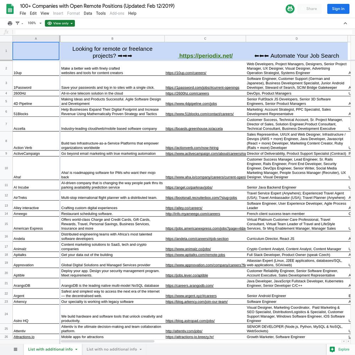Select the 'American Express' cell
Image resolution: width=355 pixels, height=355 pixels.
(36, 224)
